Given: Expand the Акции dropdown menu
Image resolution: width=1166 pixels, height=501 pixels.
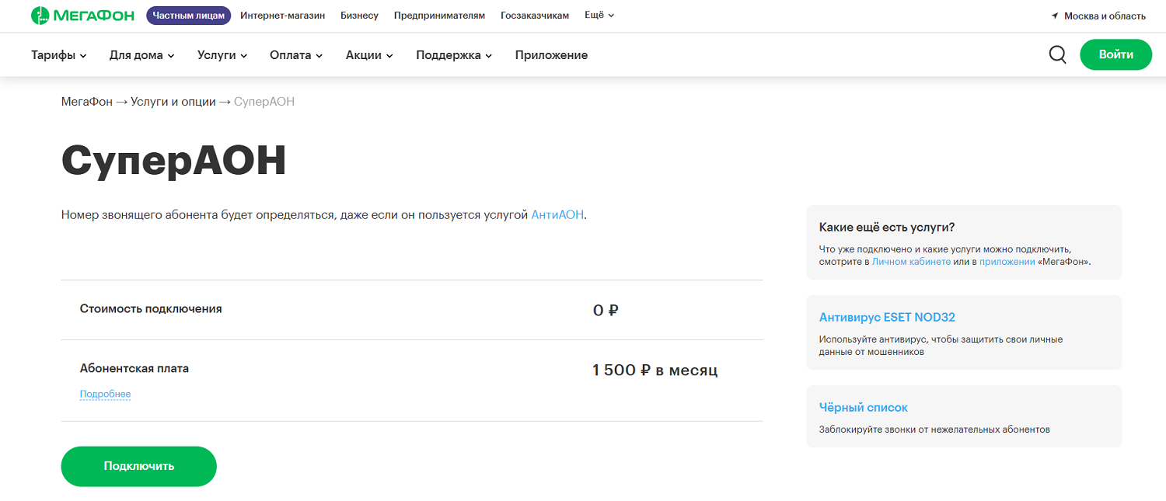Looking at the screenshot, I should tap(370, 55).
